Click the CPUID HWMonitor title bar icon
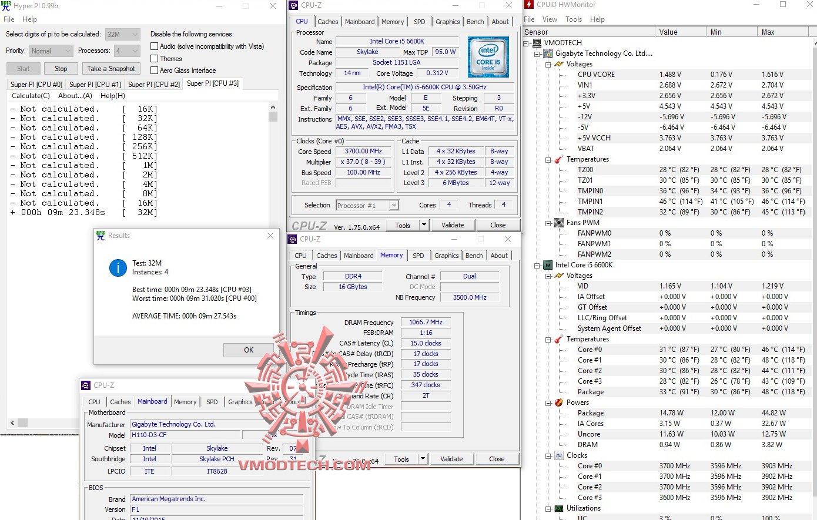The width and height of the screenshot is (817, 520). [528, 5]
